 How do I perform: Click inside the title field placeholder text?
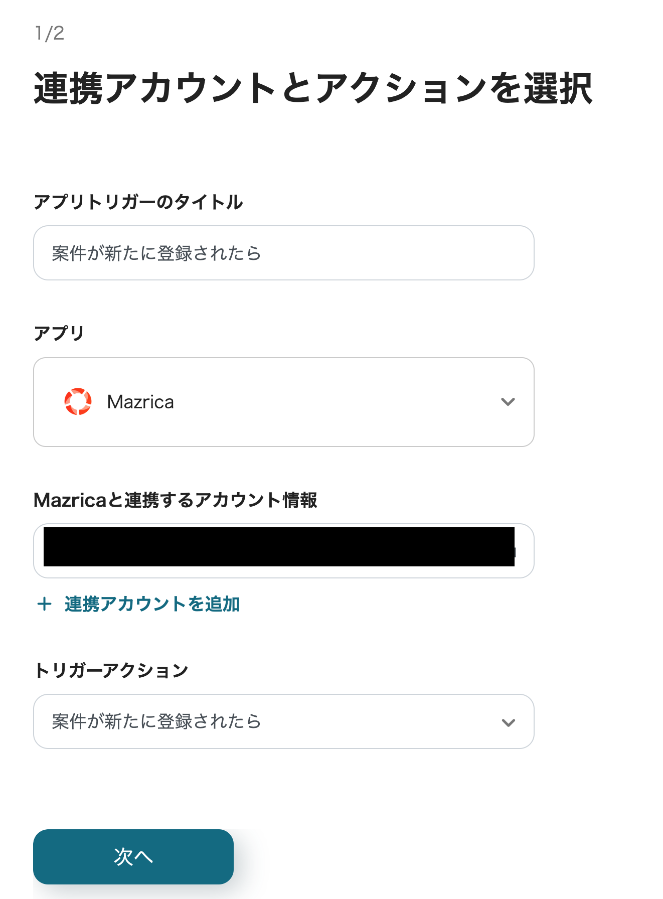pyautogui.click(x=155, y=253)
